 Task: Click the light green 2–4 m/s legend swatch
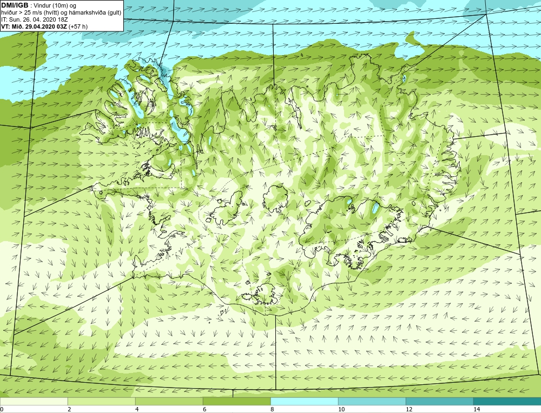(x=102, y=401)
